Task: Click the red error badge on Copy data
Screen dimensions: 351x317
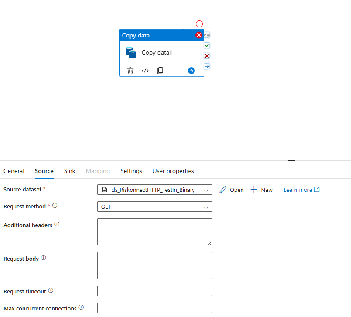Action: (x=198, y=35)
